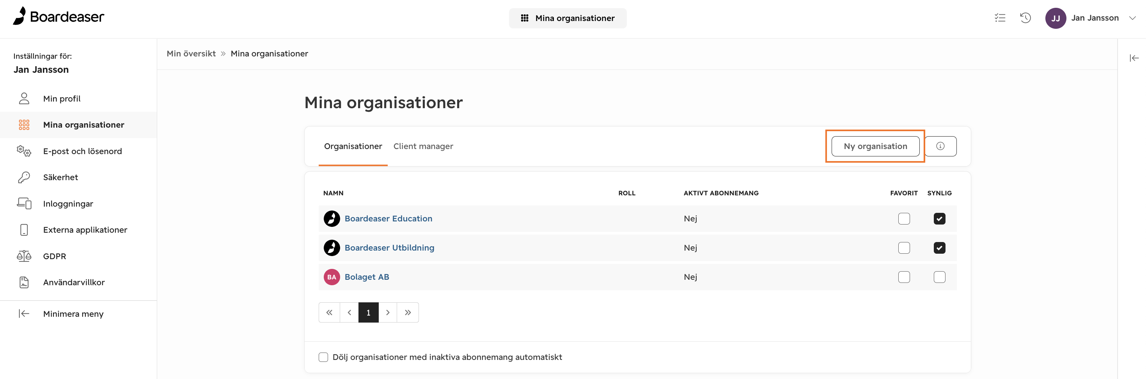1146x379 pixels.
Task: Click the E-post och lösenord gears icon
Action: (x=24, y=151)
